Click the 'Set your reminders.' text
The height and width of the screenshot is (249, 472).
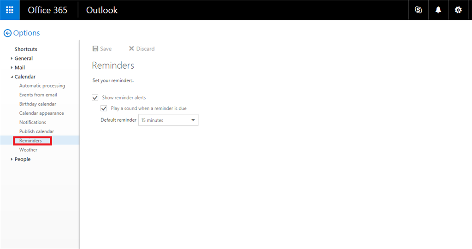pyautogui.click(x=113, y=80)
